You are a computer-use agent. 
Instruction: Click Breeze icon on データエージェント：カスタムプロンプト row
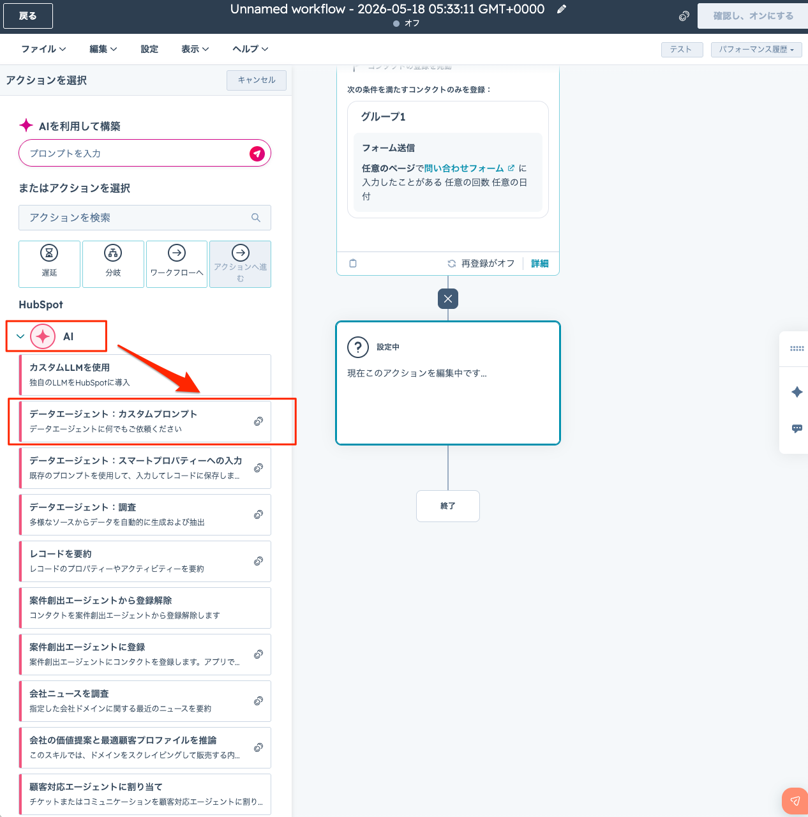click(258, 421)
